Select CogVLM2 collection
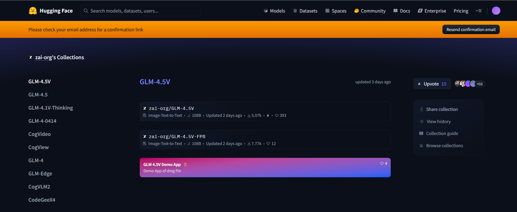The height and width of the screenshot is (212, 517). click(39, 187)
